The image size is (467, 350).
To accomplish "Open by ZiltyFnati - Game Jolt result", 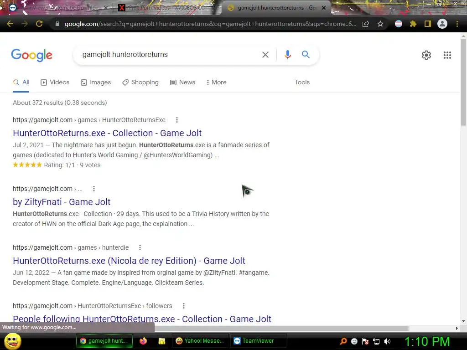I will [62, 202].
